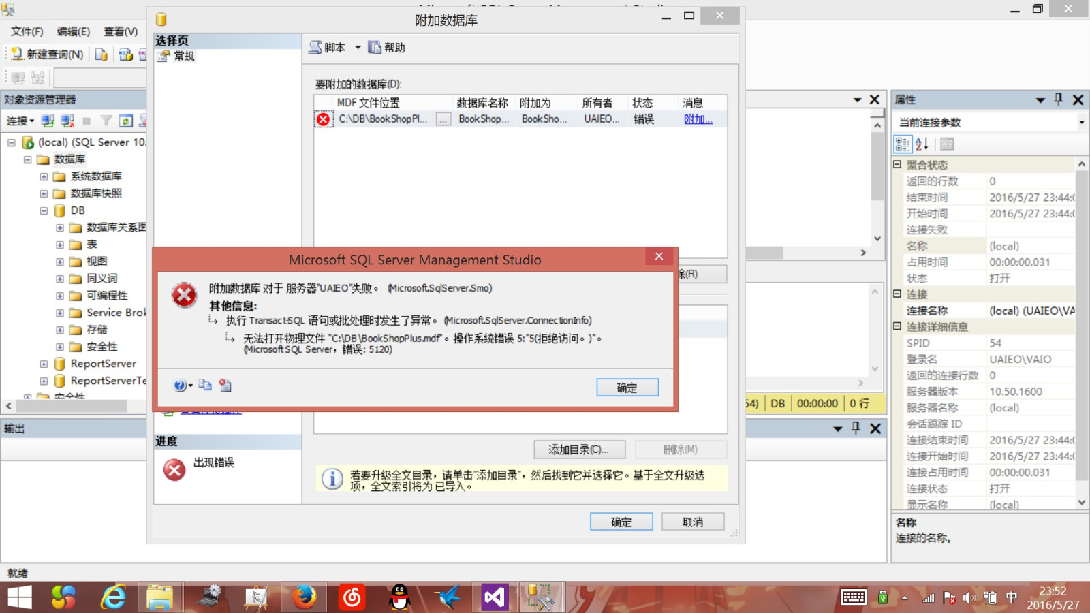Open the 附加... message link in grid

698,119
